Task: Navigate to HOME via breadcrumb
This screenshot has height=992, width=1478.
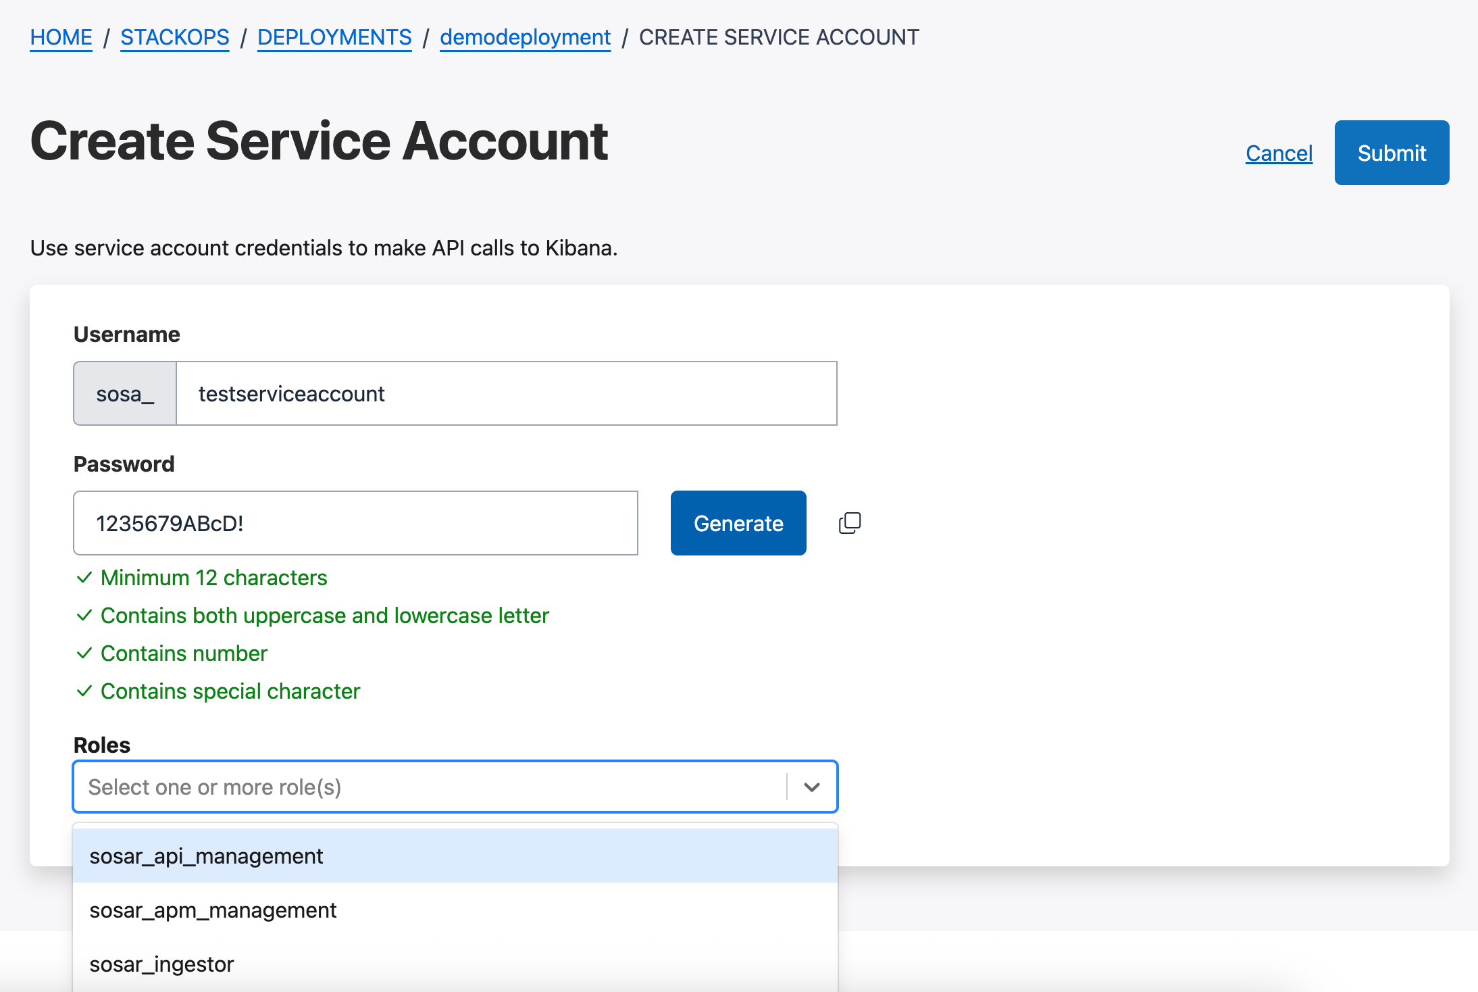Action: 61,37
